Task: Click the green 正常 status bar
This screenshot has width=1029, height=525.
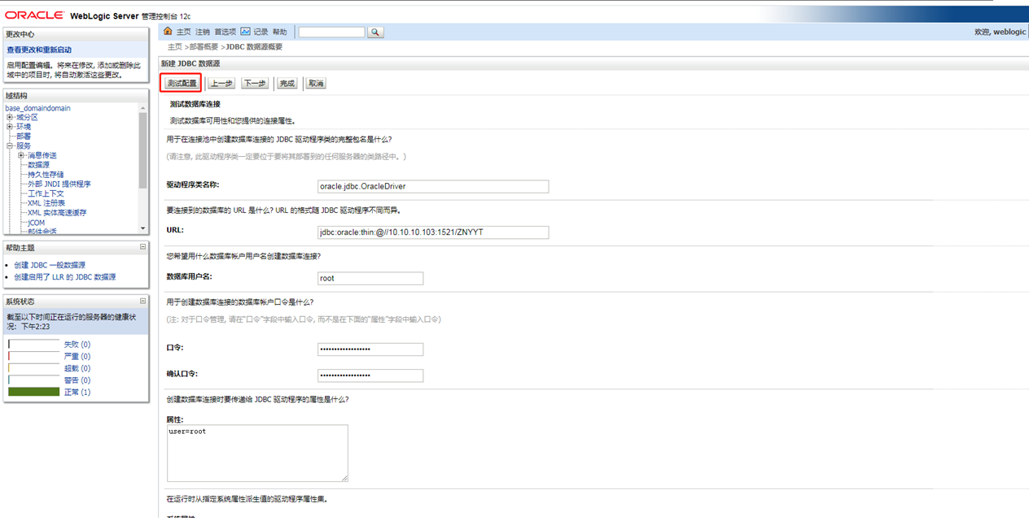Action: pos(34,392)
